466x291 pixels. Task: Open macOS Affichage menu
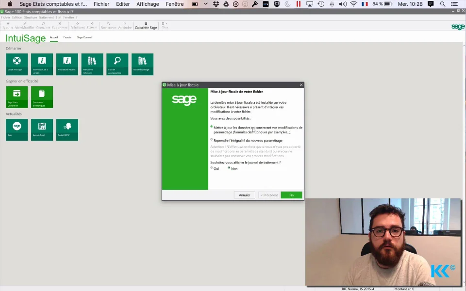point(148,4)
